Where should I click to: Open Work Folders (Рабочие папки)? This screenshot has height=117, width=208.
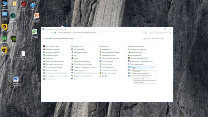pyautogui.click(x=106, y=64)
